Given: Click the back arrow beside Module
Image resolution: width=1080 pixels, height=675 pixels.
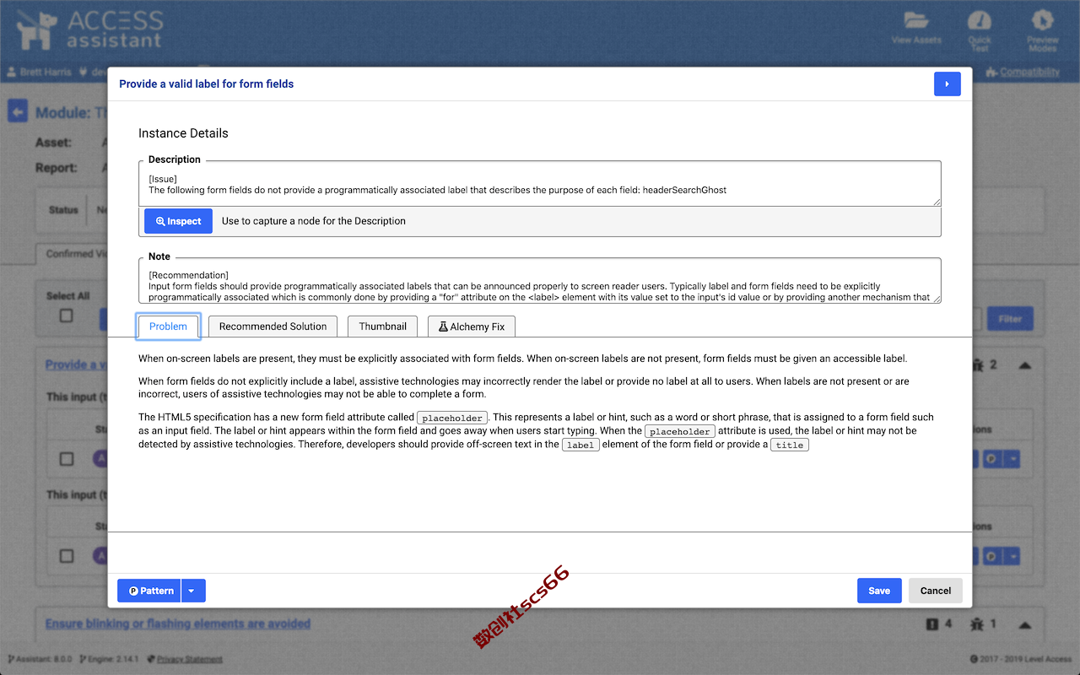Looking at the screenshot, I should pos(18,112).
